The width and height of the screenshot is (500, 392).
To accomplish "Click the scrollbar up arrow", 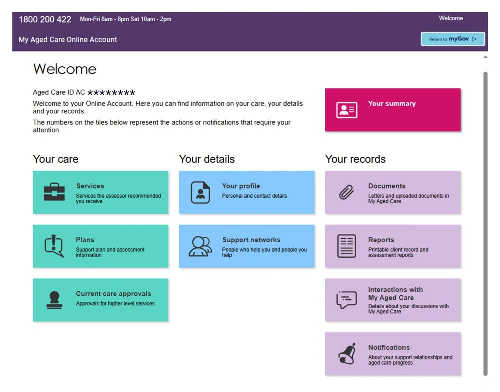I will (x=485, y=57).
